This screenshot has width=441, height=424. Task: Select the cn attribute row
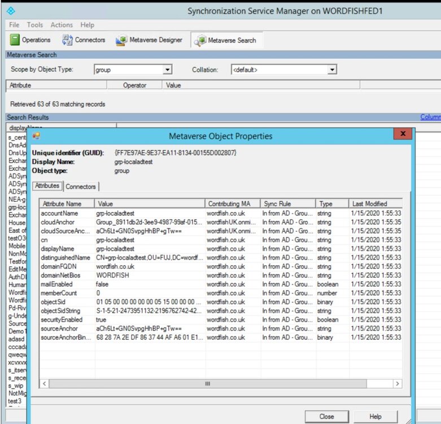click(221, 240)
